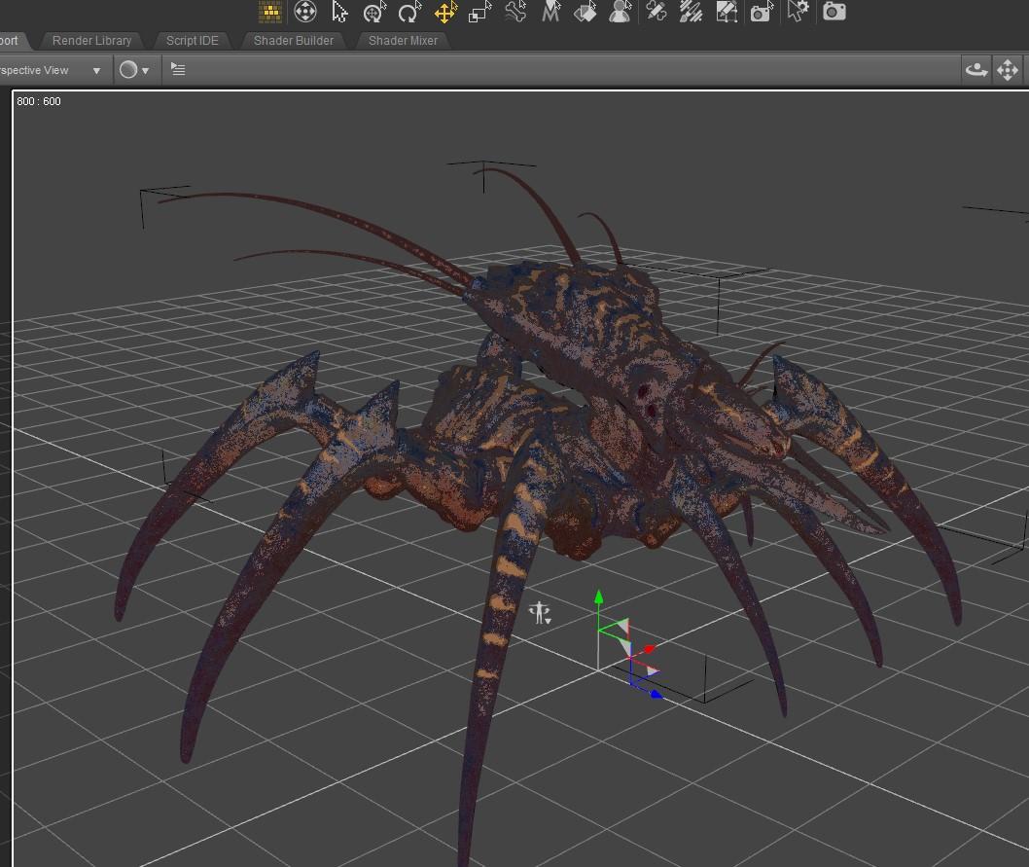Switch to the Shader Builder tab

(x=294, y=41)
